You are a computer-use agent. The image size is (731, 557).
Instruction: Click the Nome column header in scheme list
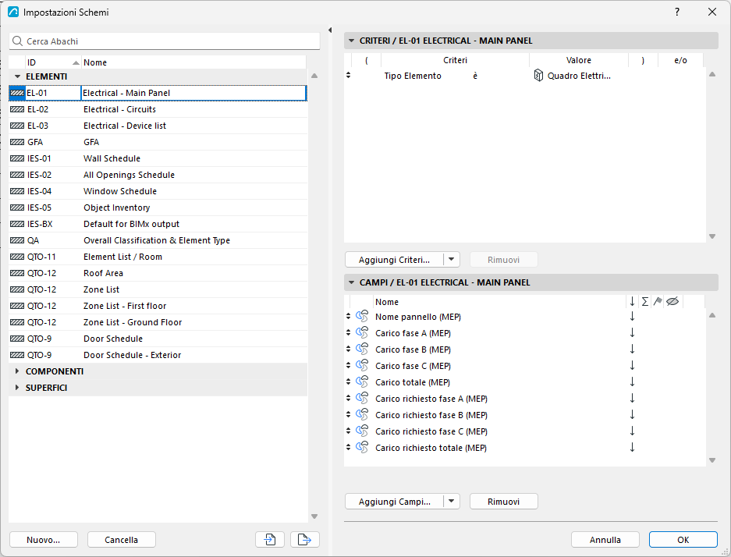coord(193,62)
